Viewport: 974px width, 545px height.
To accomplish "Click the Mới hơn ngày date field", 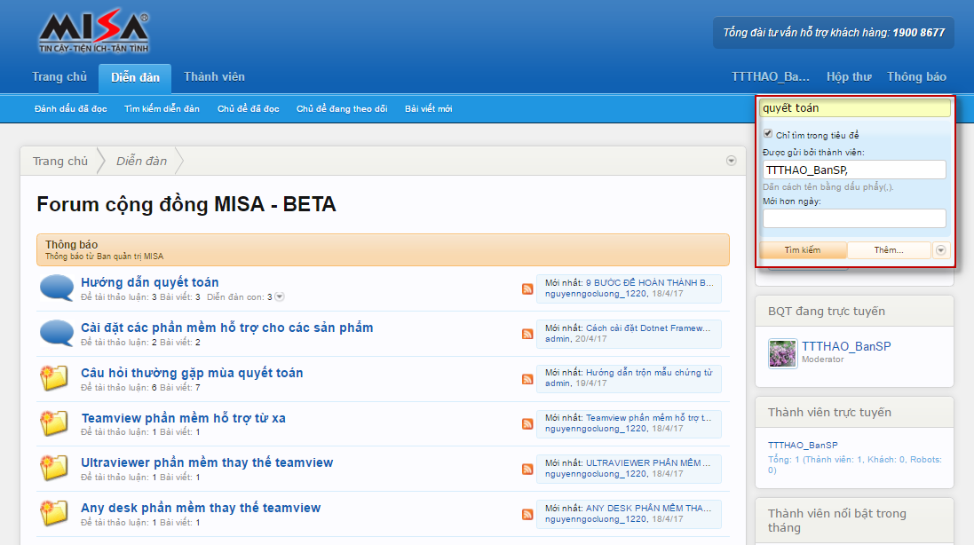I will (x=854, y=218).
